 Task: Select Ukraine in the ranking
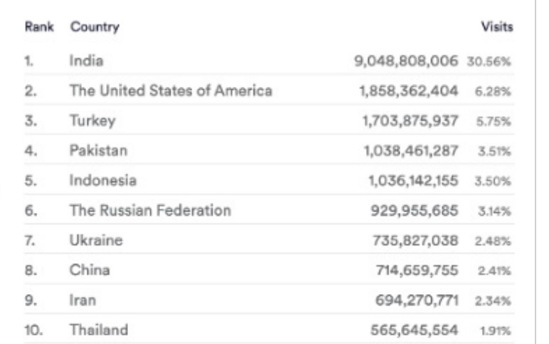coord(96,240)
